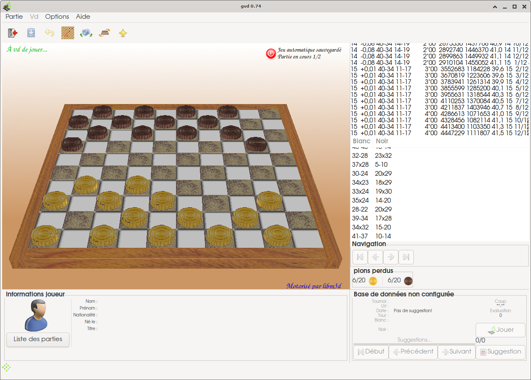The height and width of the screenshot is (380, 531).
Task: Click the board move-line icon in toolbar
Action: click(68, 33)
